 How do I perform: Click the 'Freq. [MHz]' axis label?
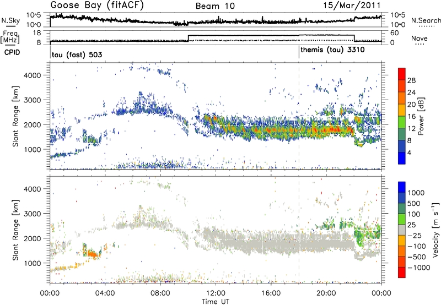10,37
